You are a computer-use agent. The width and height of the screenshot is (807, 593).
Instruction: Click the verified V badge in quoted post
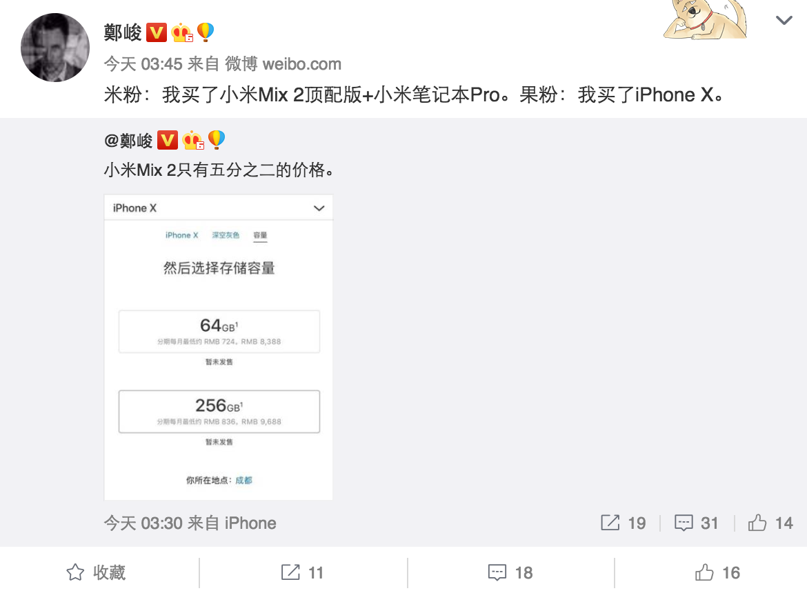(168, 140)
